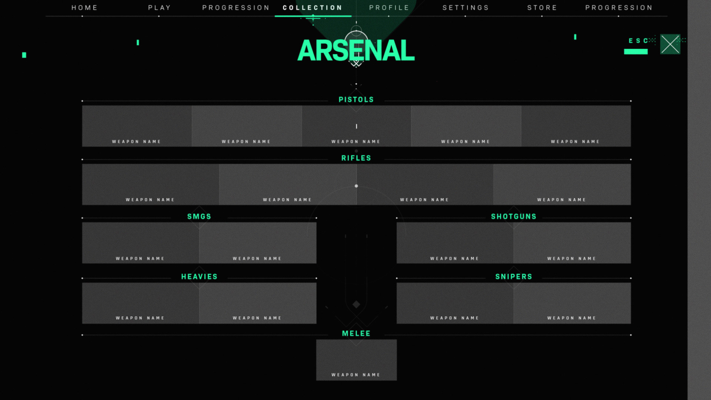Image resolution: width=711 pixels, height=400 pixels.
Task: Select the last weapon slot under Rifles
Action: [x=562, y=184]
